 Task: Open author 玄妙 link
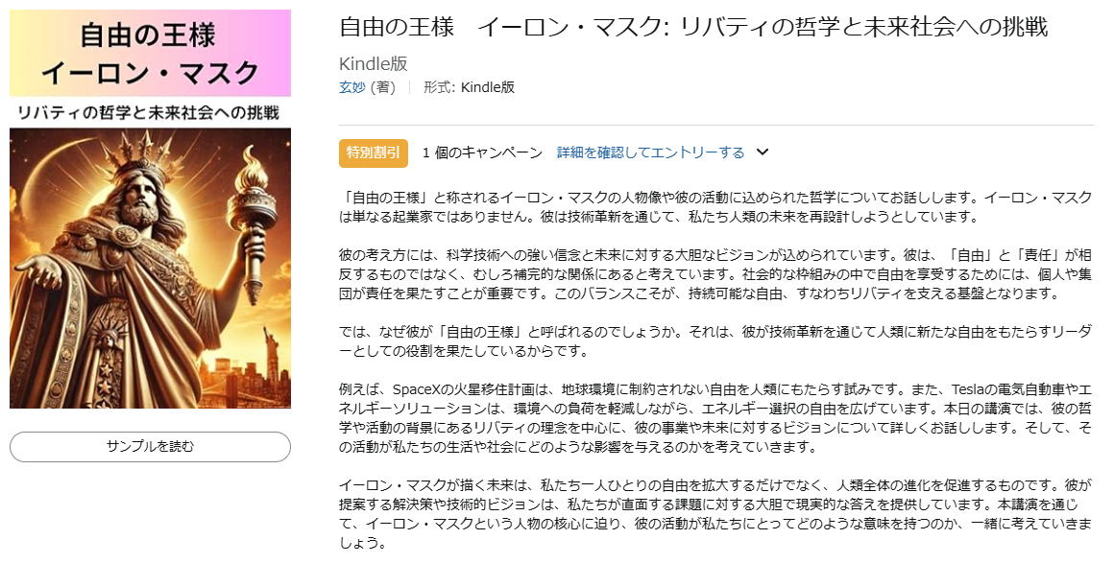tap(352, 87)
